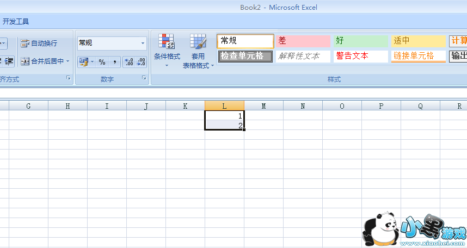Select column G header
This screenshot has width=467, height=248.
(29, 106)
